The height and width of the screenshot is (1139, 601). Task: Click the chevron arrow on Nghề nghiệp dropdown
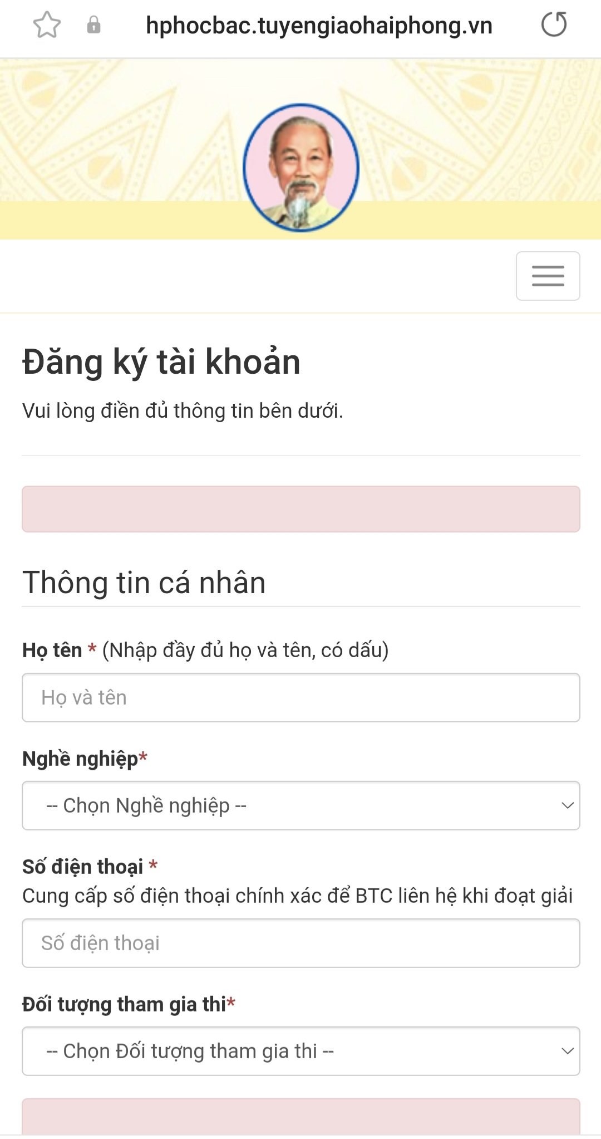coord(567,805)
